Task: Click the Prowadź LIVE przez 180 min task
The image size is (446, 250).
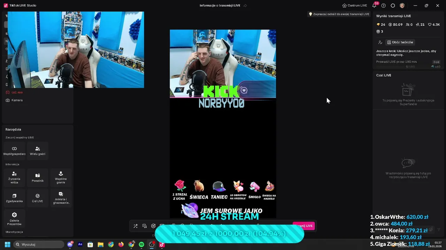Action: coord(397,62)
